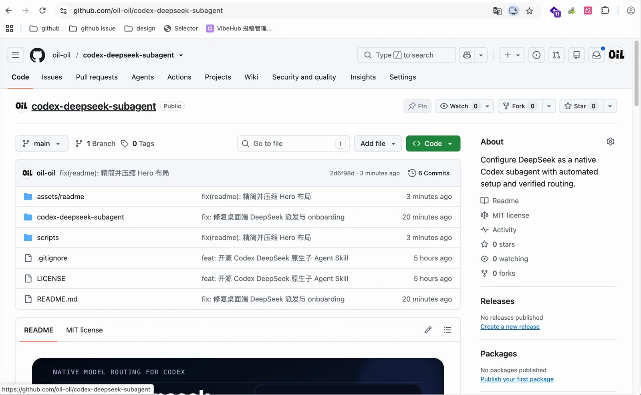Click the 6 Commits history link
This screenshot has width=641, height=395.
tap(429, 173)
